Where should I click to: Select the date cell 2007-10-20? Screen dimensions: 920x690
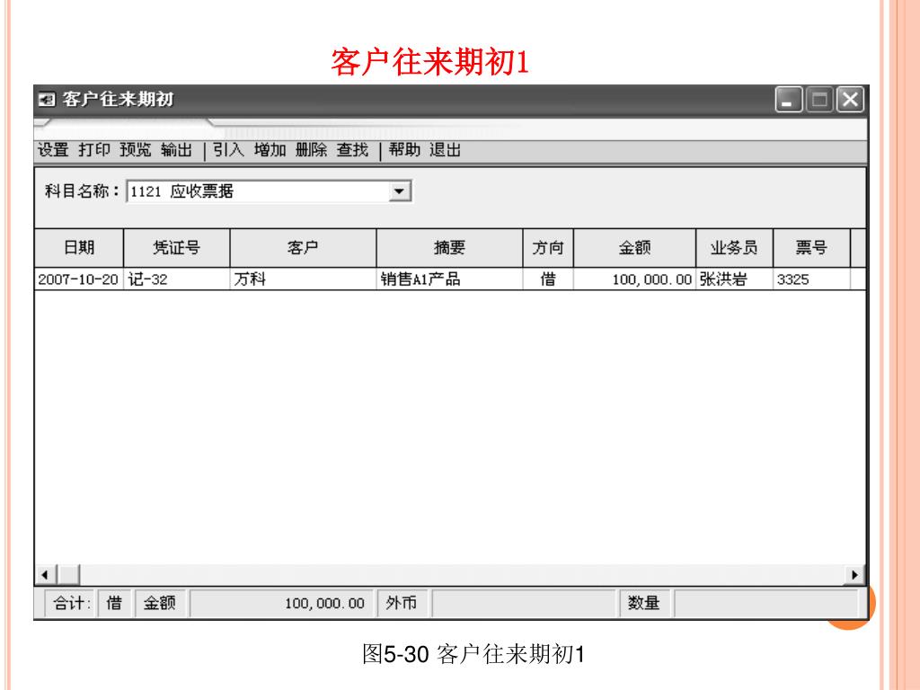click(79, 279)
